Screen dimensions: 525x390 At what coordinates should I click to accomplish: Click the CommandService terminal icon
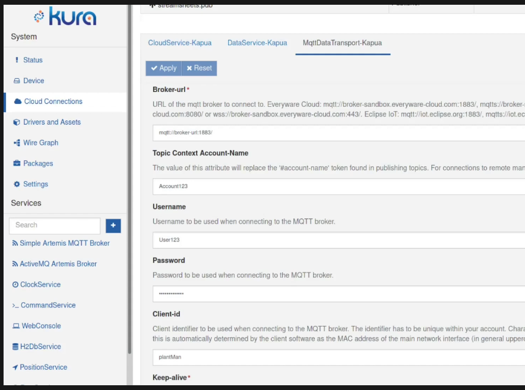point(15,305)
